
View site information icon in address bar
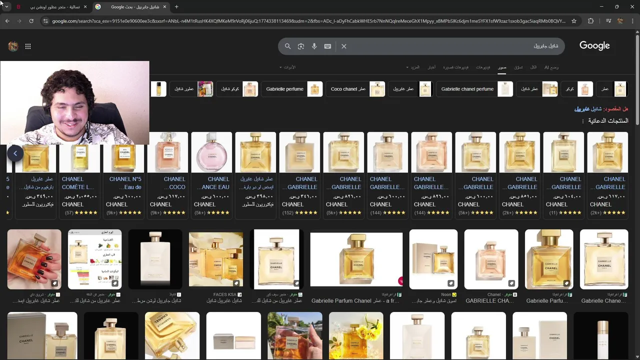(x=45, y=21)
